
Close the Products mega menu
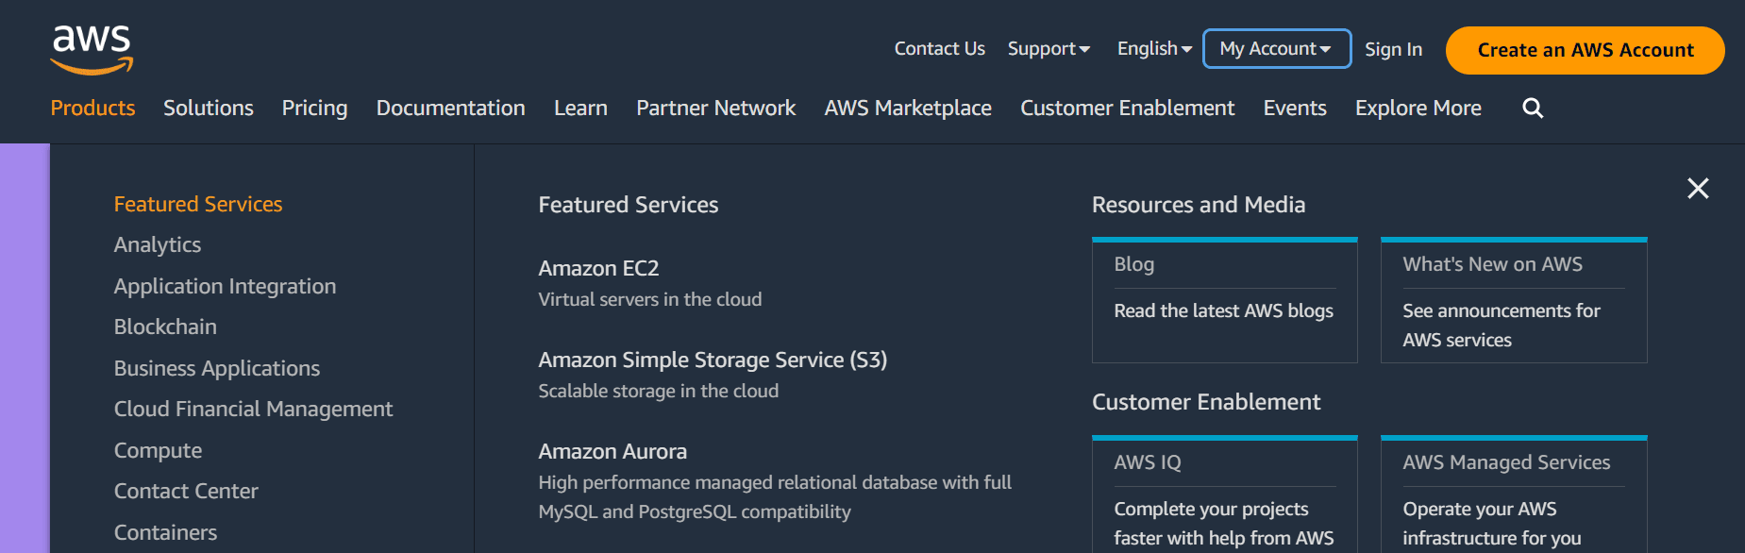[1698, 189]
